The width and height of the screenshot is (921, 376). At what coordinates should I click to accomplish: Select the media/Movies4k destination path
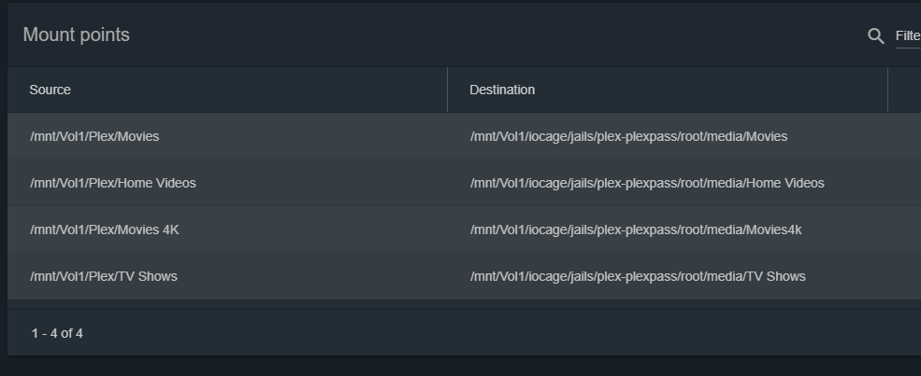click(636, 230)
